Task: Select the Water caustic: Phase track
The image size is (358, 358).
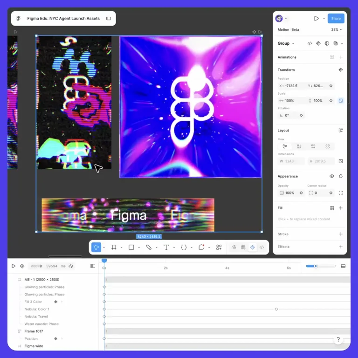Action: click(x=41, y=324)
